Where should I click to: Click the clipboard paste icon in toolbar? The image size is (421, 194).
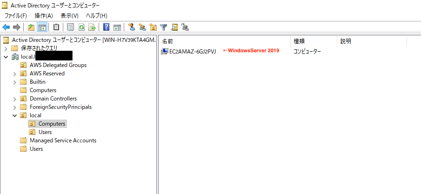coord(56,27)
